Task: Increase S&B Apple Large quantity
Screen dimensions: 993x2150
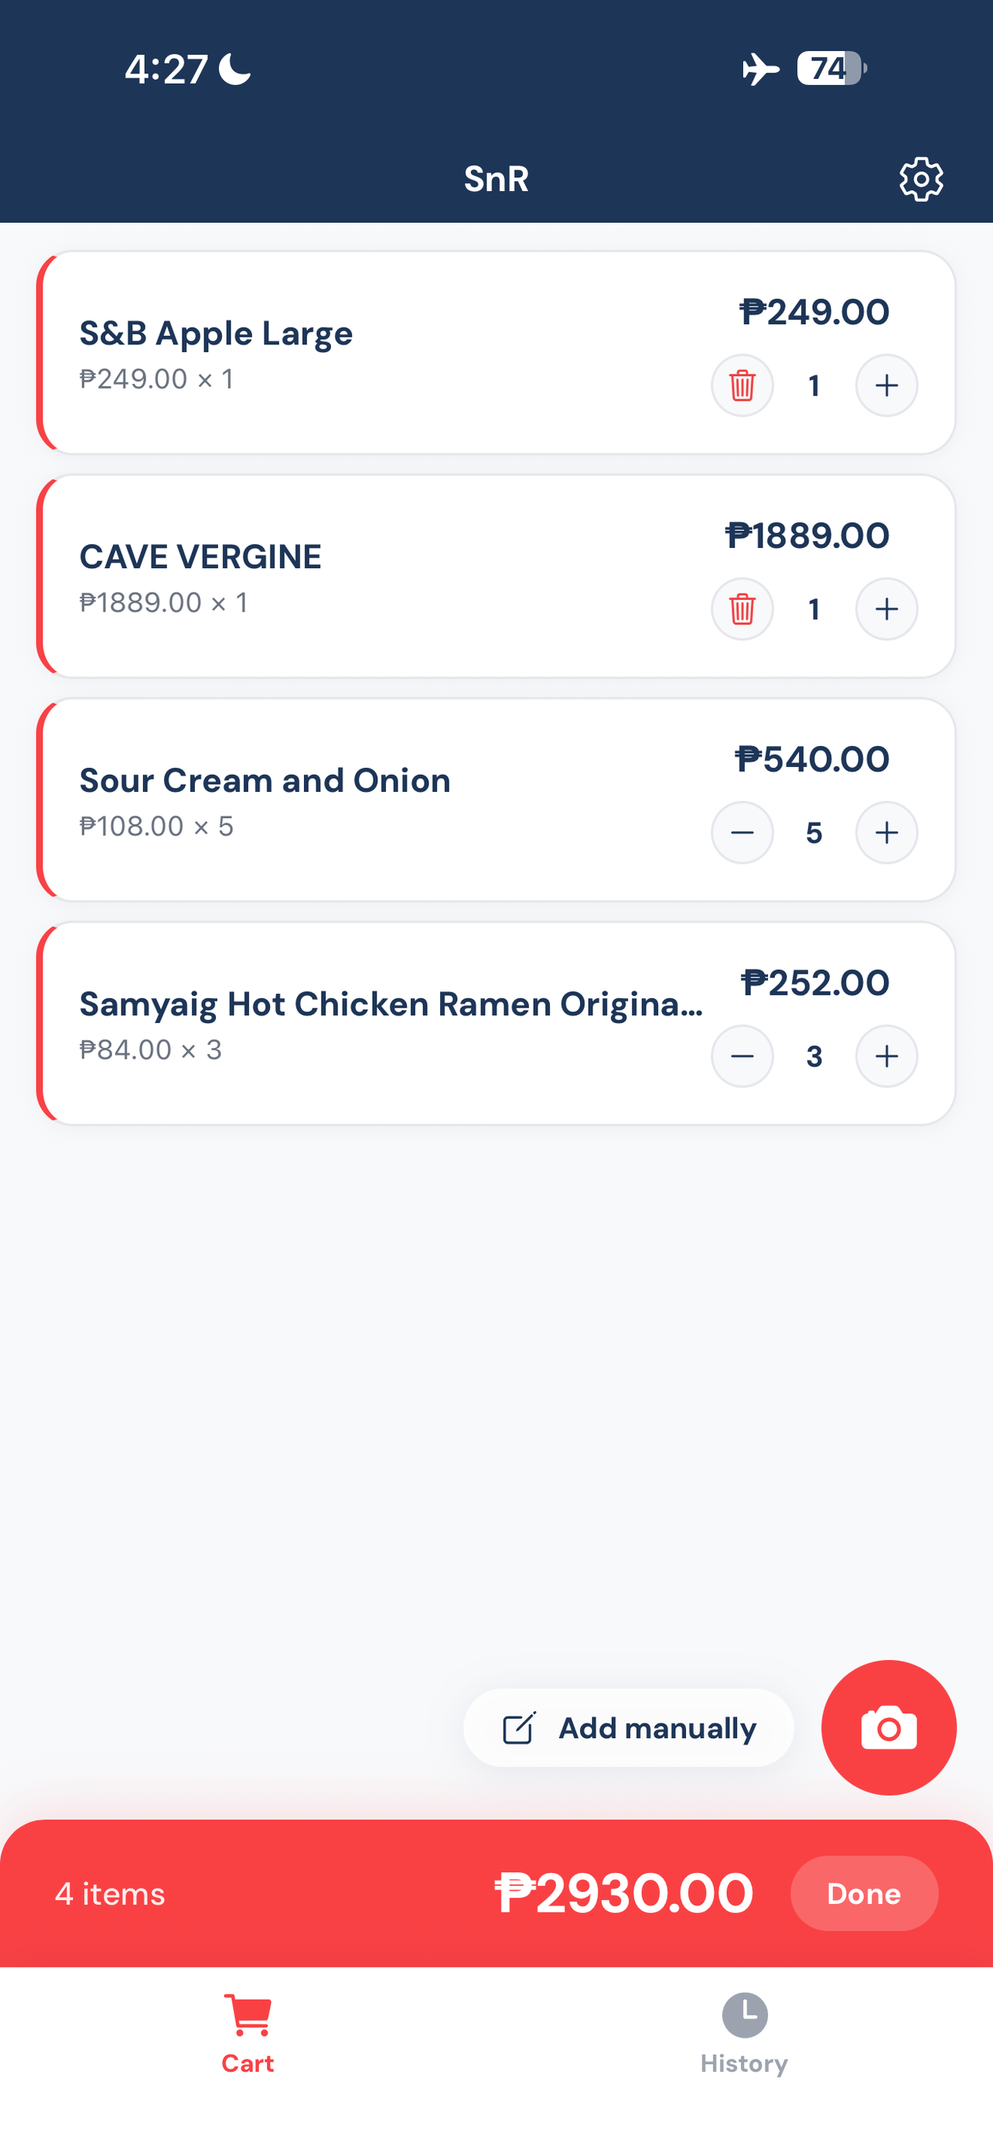Action: [x=886, y=385]
